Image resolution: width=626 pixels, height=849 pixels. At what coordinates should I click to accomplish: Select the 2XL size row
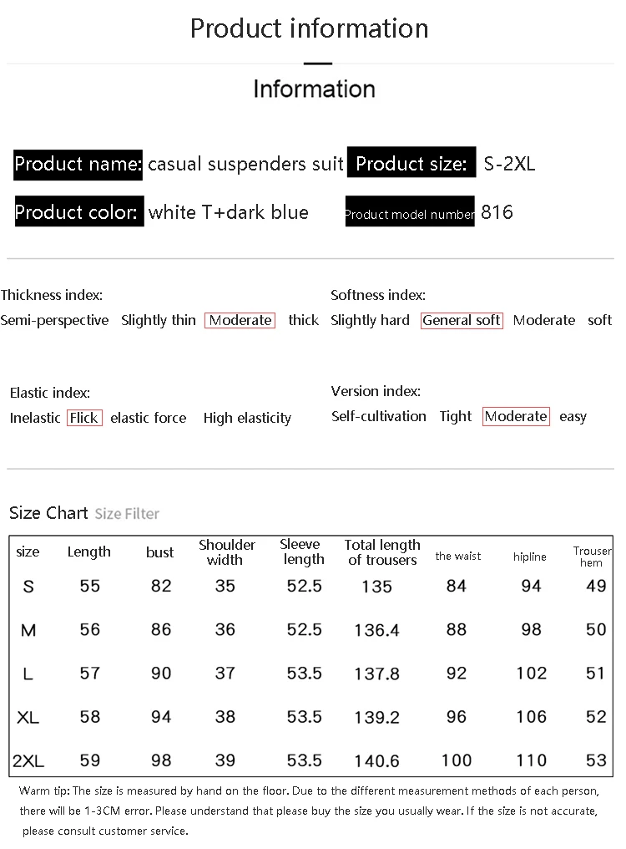coord(310,760)
